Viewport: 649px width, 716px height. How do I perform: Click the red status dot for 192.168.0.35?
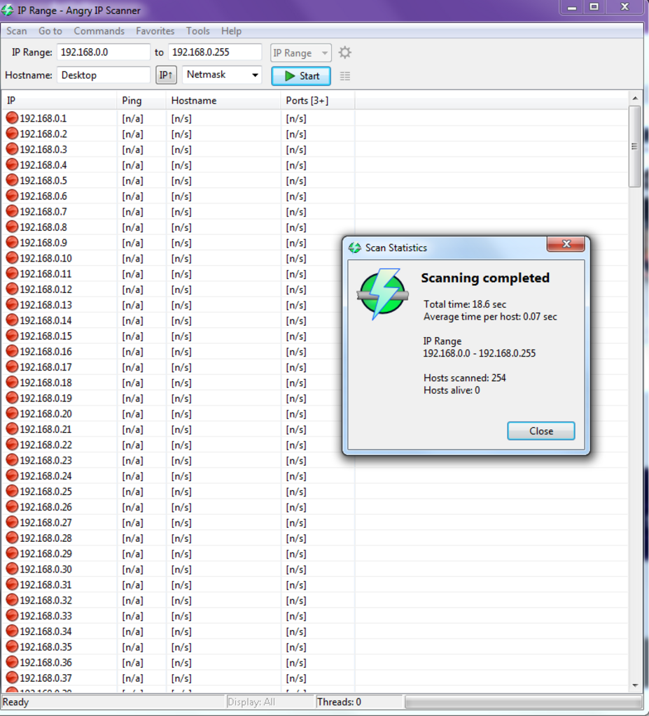click(12, 647)
